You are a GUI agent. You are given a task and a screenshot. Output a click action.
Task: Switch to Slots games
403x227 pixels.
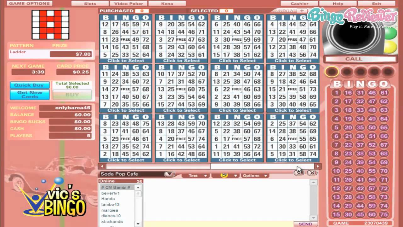tap(90, 3)
